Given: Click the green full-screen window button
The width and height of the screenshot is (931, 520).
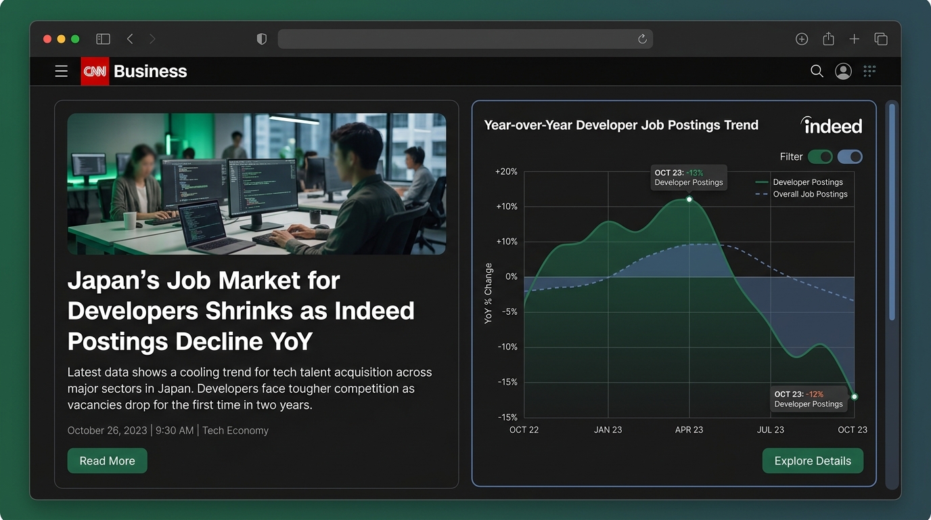Looking at the screenshot, I should tap(75, 39).
